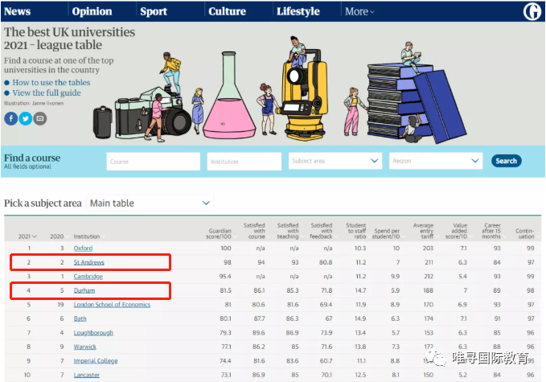This screenshot has height=382, width=546.
Task: Open the Opinion section
Action: (x=92, y=11)
